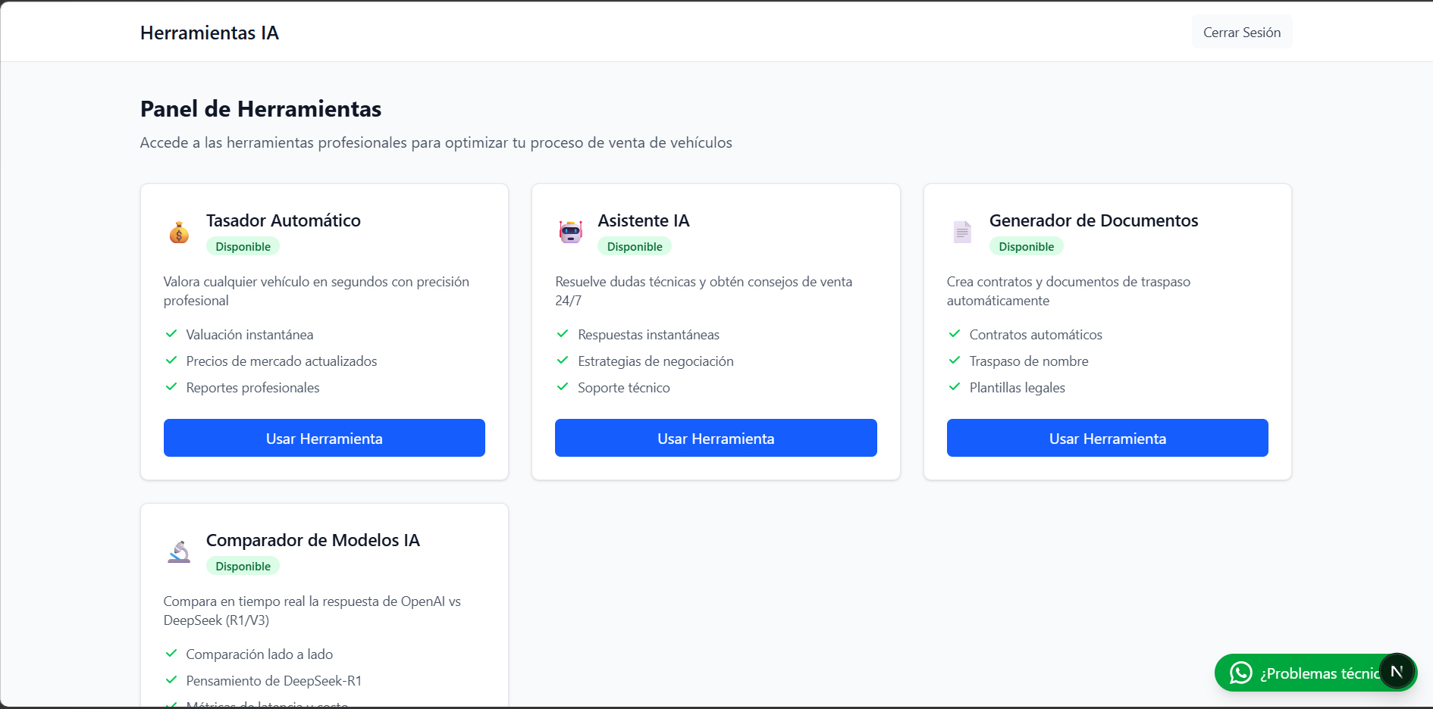Click the checkmark beside Soporte técnico
This screenshot has height=709, width=1433.
click(563, 387)
